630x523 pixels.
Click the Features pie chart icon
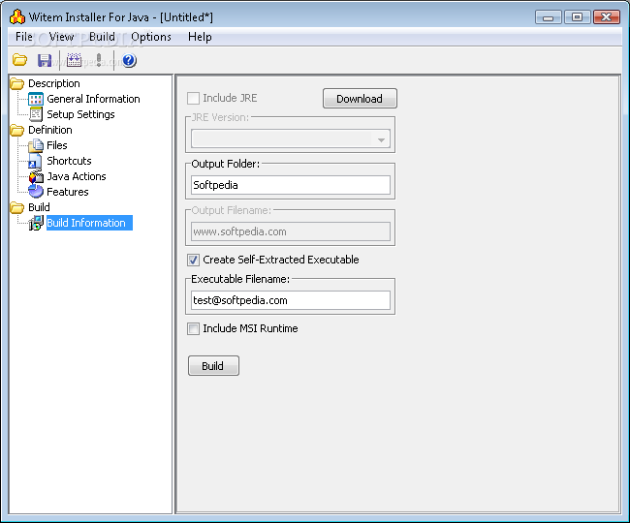36,192
